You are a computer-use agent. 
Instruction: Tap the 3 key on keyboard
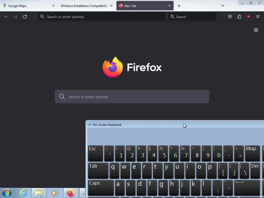pyautogui.click(x=142, y=154)
